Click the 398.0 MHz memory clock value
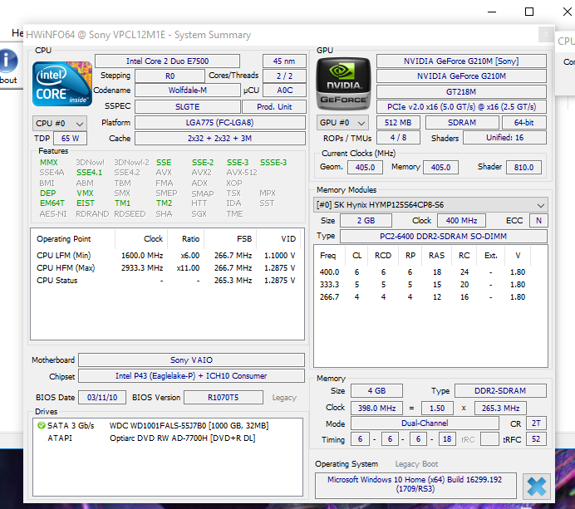Viewport: 575px width, 509px height. pyautogui.click(x=376, y=408)
